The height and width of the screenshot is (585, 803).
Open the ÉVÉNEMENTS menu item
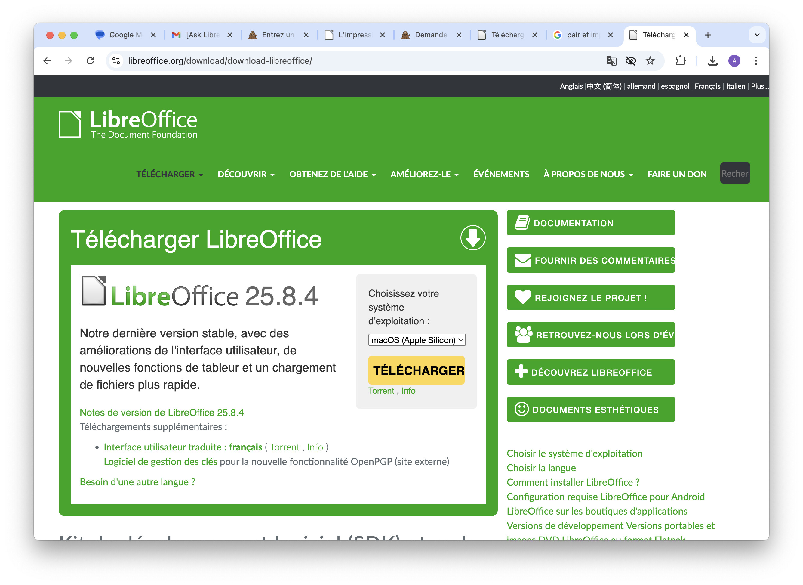(501, 174)
